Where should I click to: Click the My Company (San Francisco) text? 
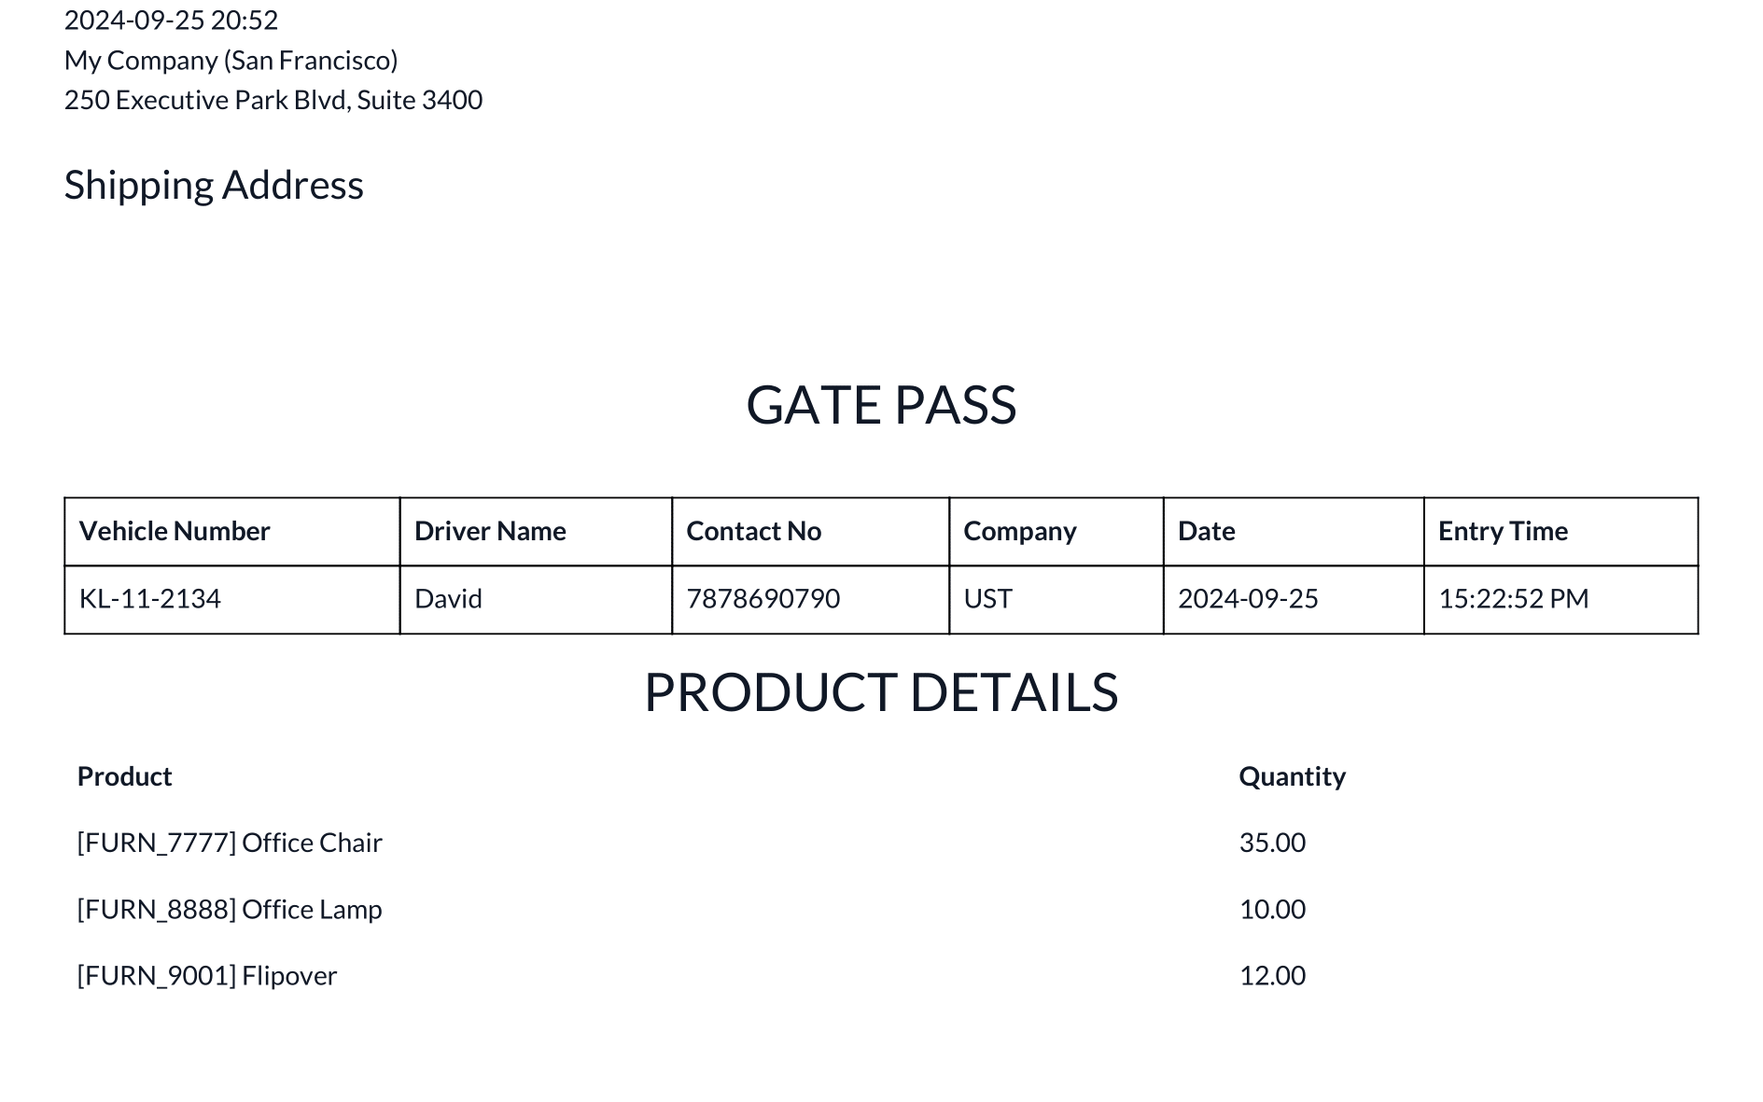point(231,60)
